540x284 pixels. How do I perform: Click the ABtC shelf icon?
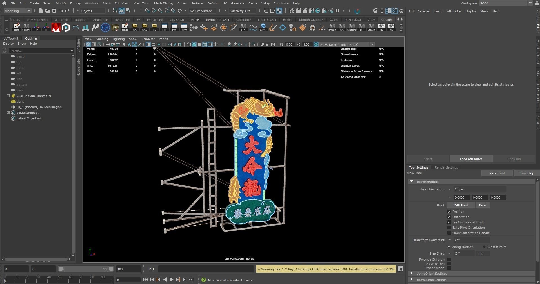tap(263, 27)
